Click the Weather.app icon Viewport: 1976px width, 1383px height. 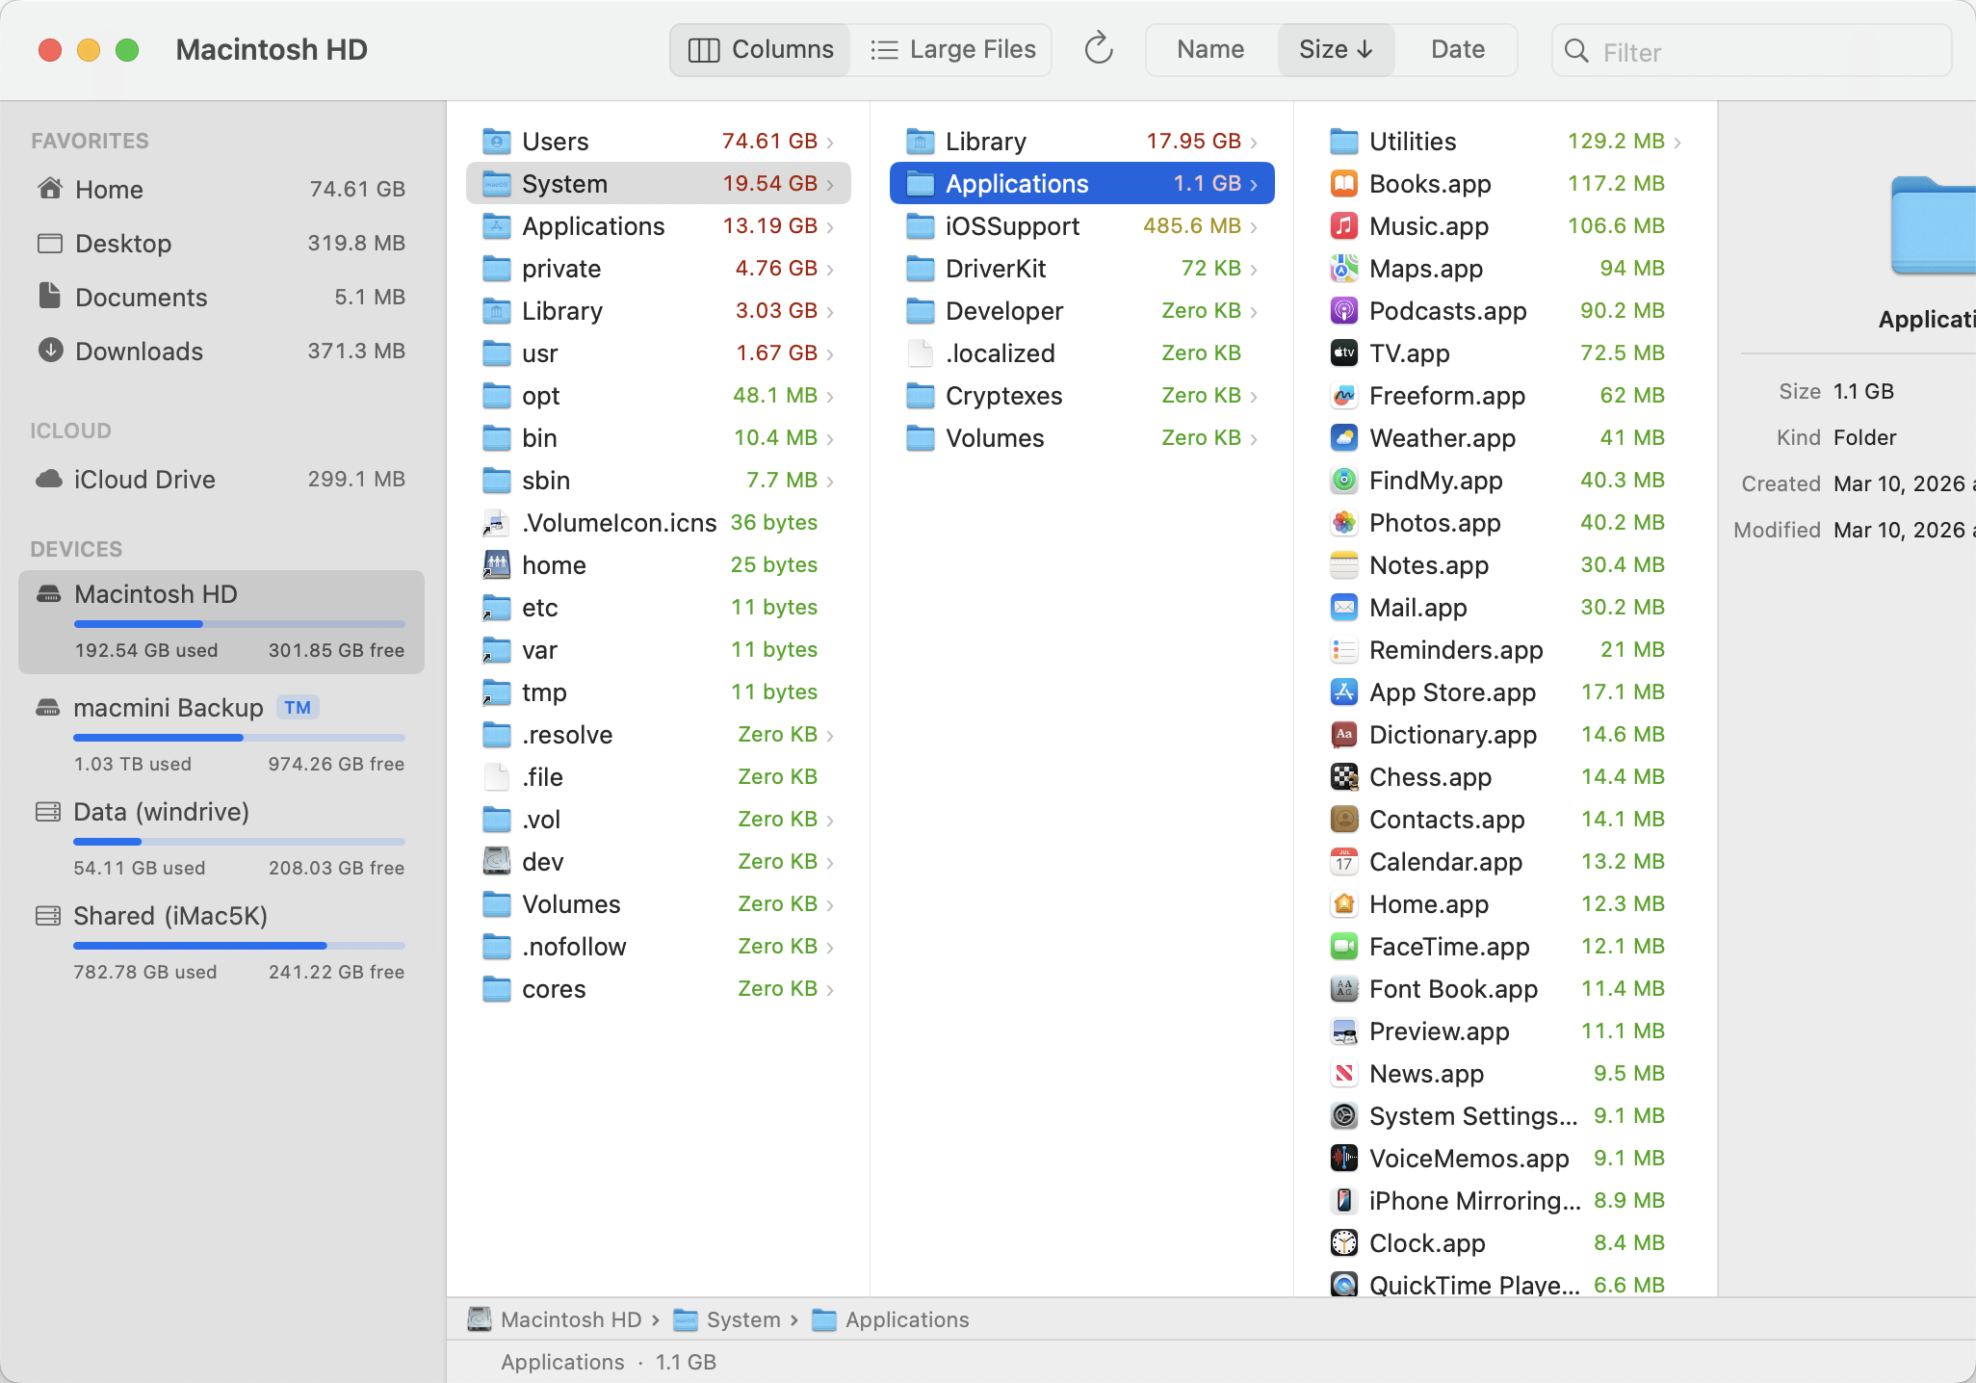coord(1343,437)
